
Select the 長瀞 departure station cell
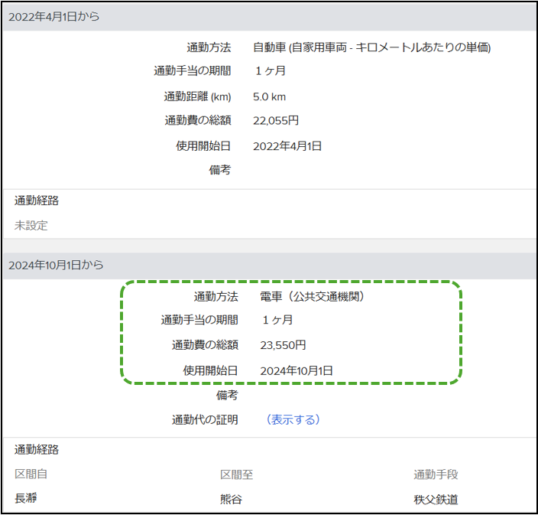26,499
